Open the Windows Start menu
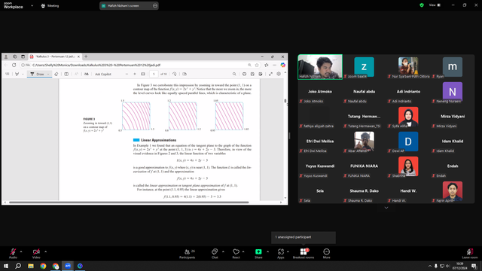 pyautogui.click(x=6, y=266)
